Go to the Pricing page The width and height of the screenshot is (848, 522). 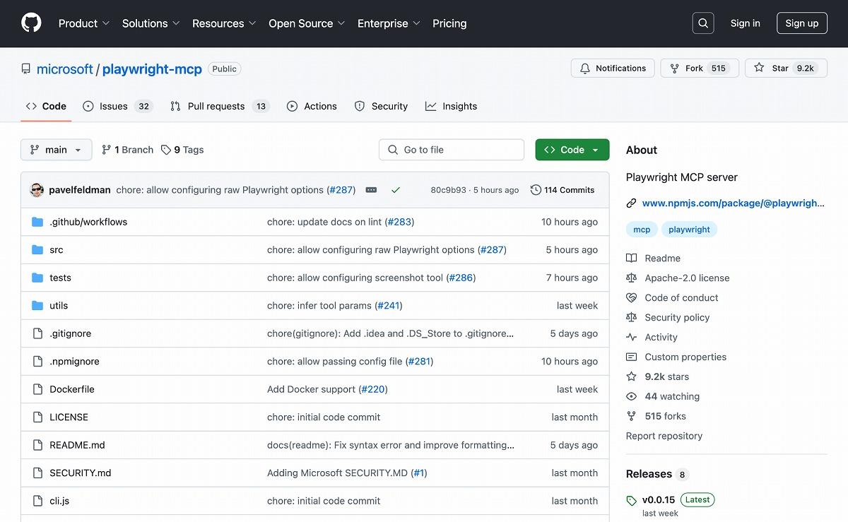(x=449, y=23)
